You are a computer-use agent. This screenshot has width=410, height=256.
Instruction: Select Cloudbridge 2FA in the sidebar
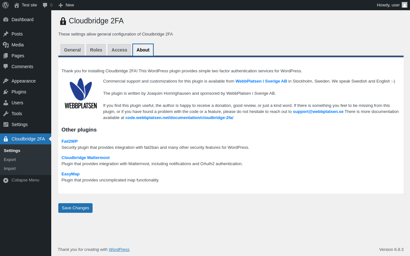(26, 139)
